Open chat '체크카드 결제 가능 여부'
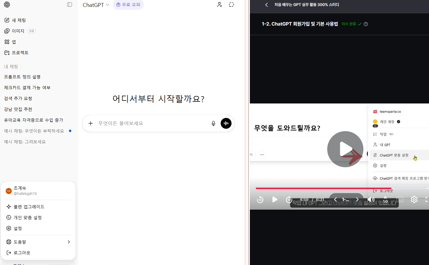429x265 pixels. [x=27, y=88]
